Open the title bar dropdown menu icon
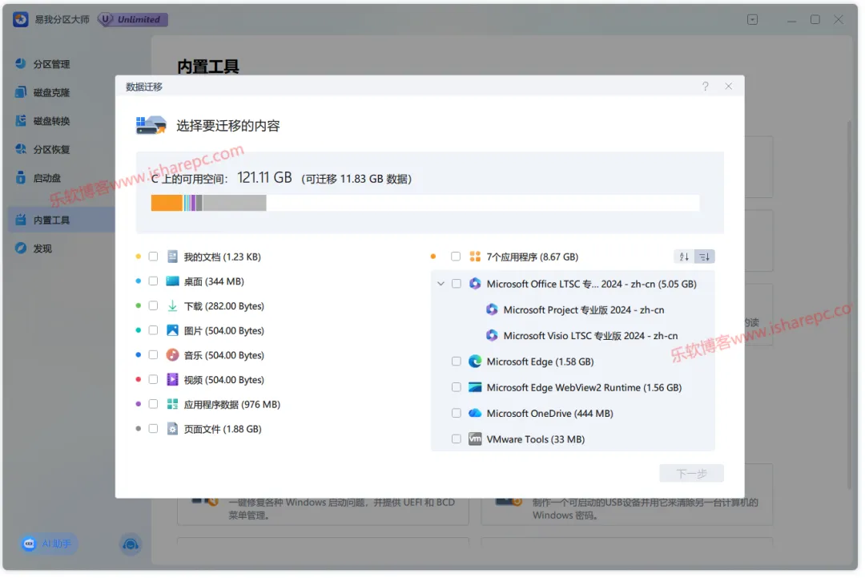This screenshot has width=865, height=578. [x=753, y=20]
